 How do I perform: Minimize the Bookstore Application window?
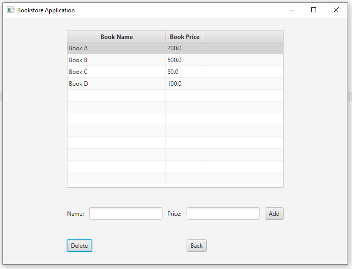tap(291, 10)
